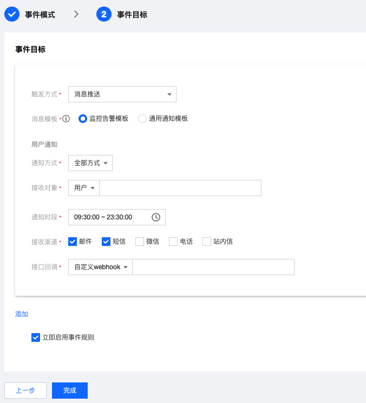Click the chevron arrow between wizard steps

coord(76,15)
